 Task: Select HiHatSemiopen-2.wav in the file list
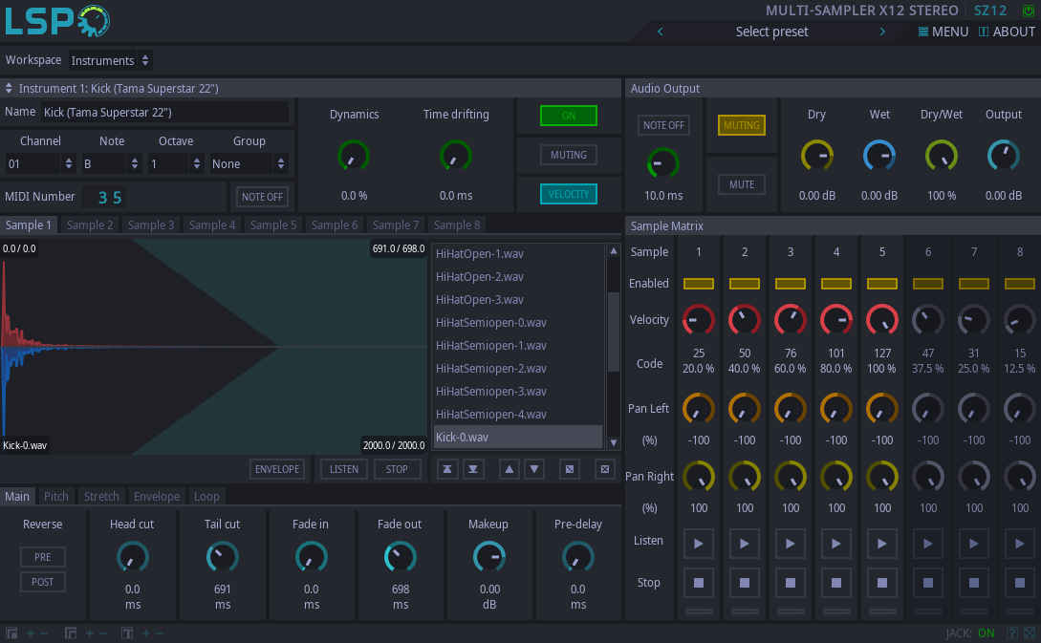pos(491,369)
